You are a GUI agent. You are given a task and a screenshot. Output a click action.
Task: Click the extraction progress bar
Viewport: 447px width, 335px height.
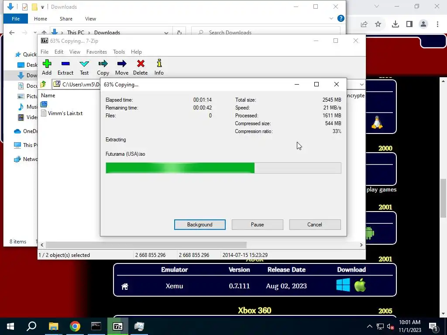(223, 168)
